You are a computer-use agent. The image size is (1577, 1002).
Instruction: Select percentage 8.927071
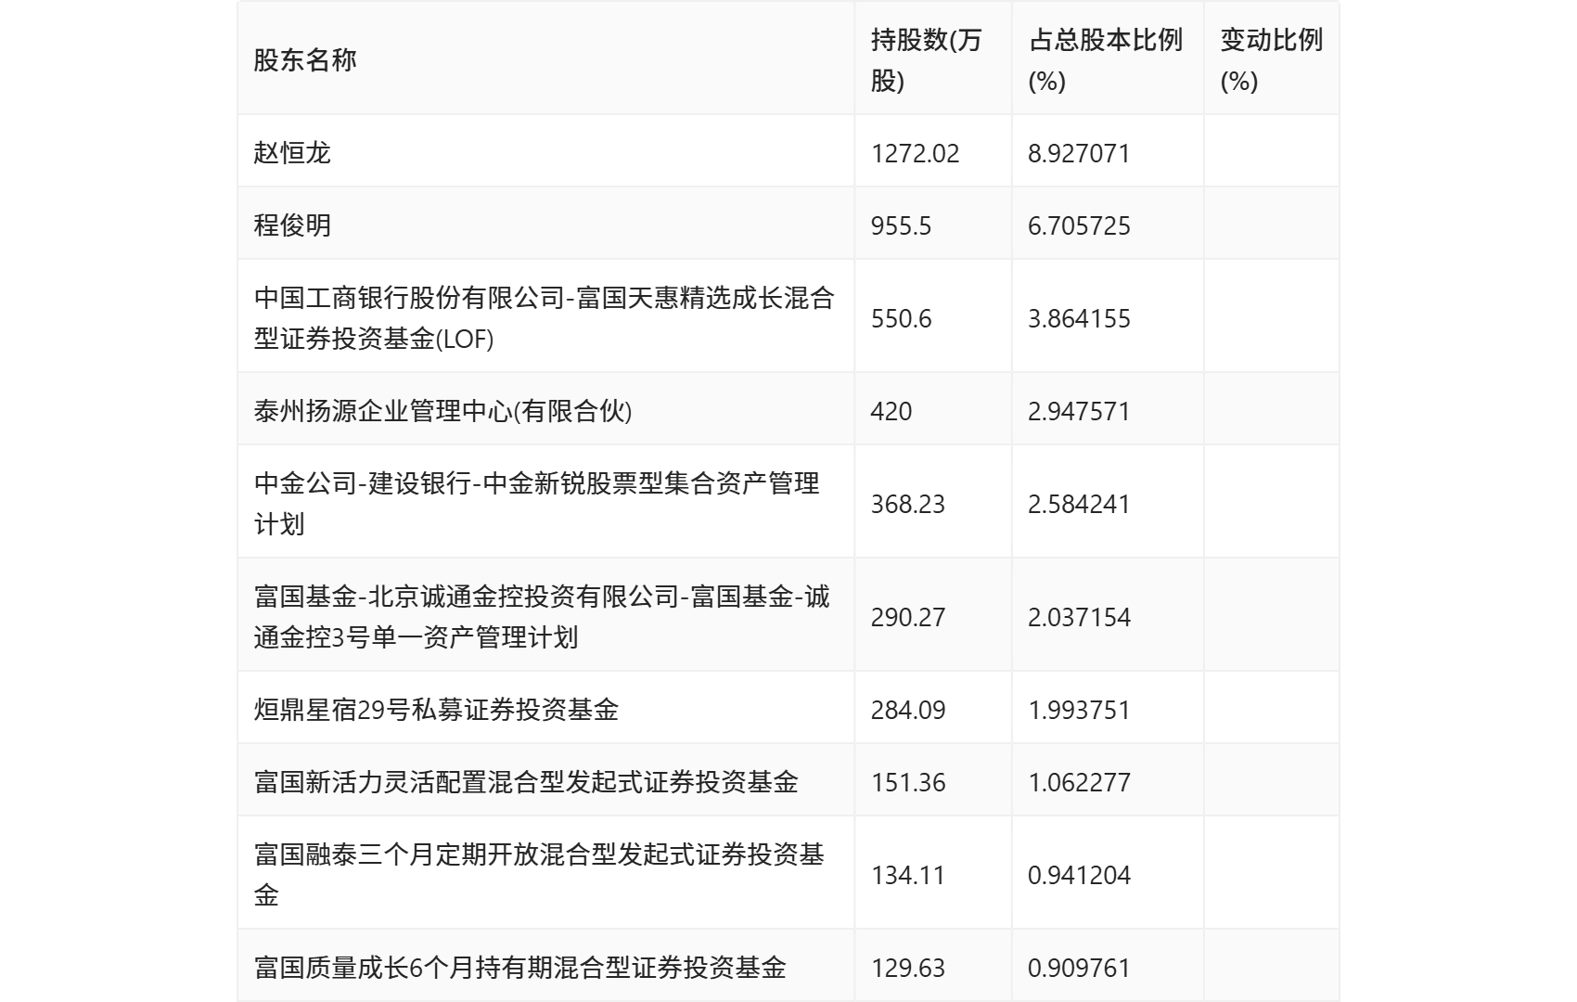click(1079, 153)
